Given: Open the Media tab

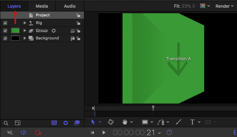Looking at the screenshot, I should (x=42, y=6).
